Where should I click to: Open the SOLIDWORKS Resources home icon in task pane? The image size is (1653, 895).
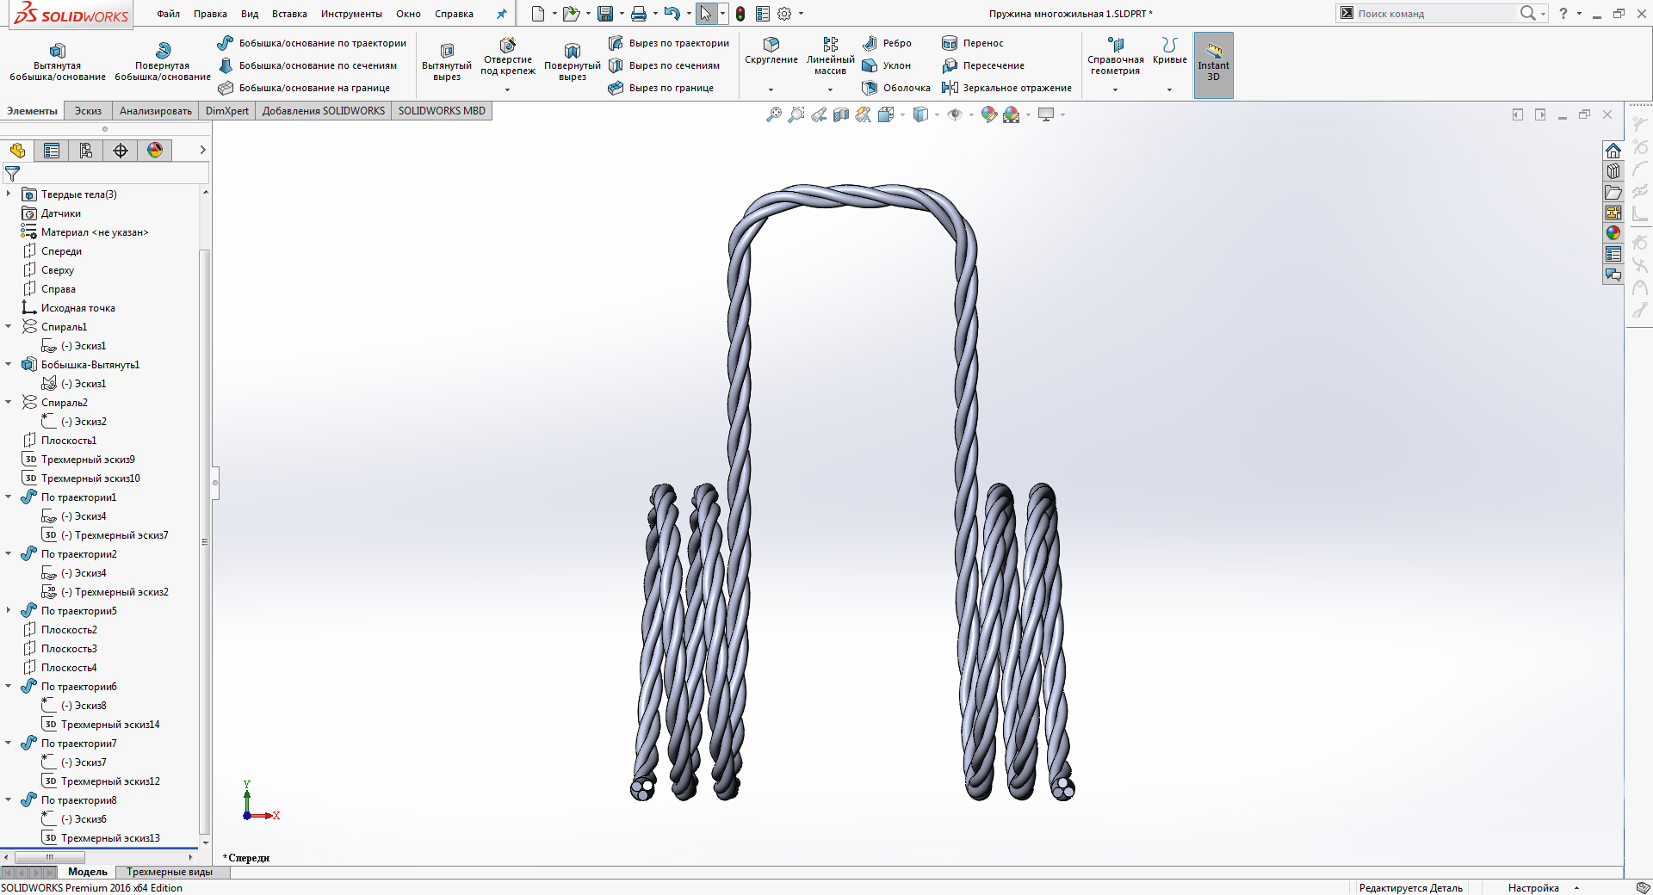point(1613,151)
